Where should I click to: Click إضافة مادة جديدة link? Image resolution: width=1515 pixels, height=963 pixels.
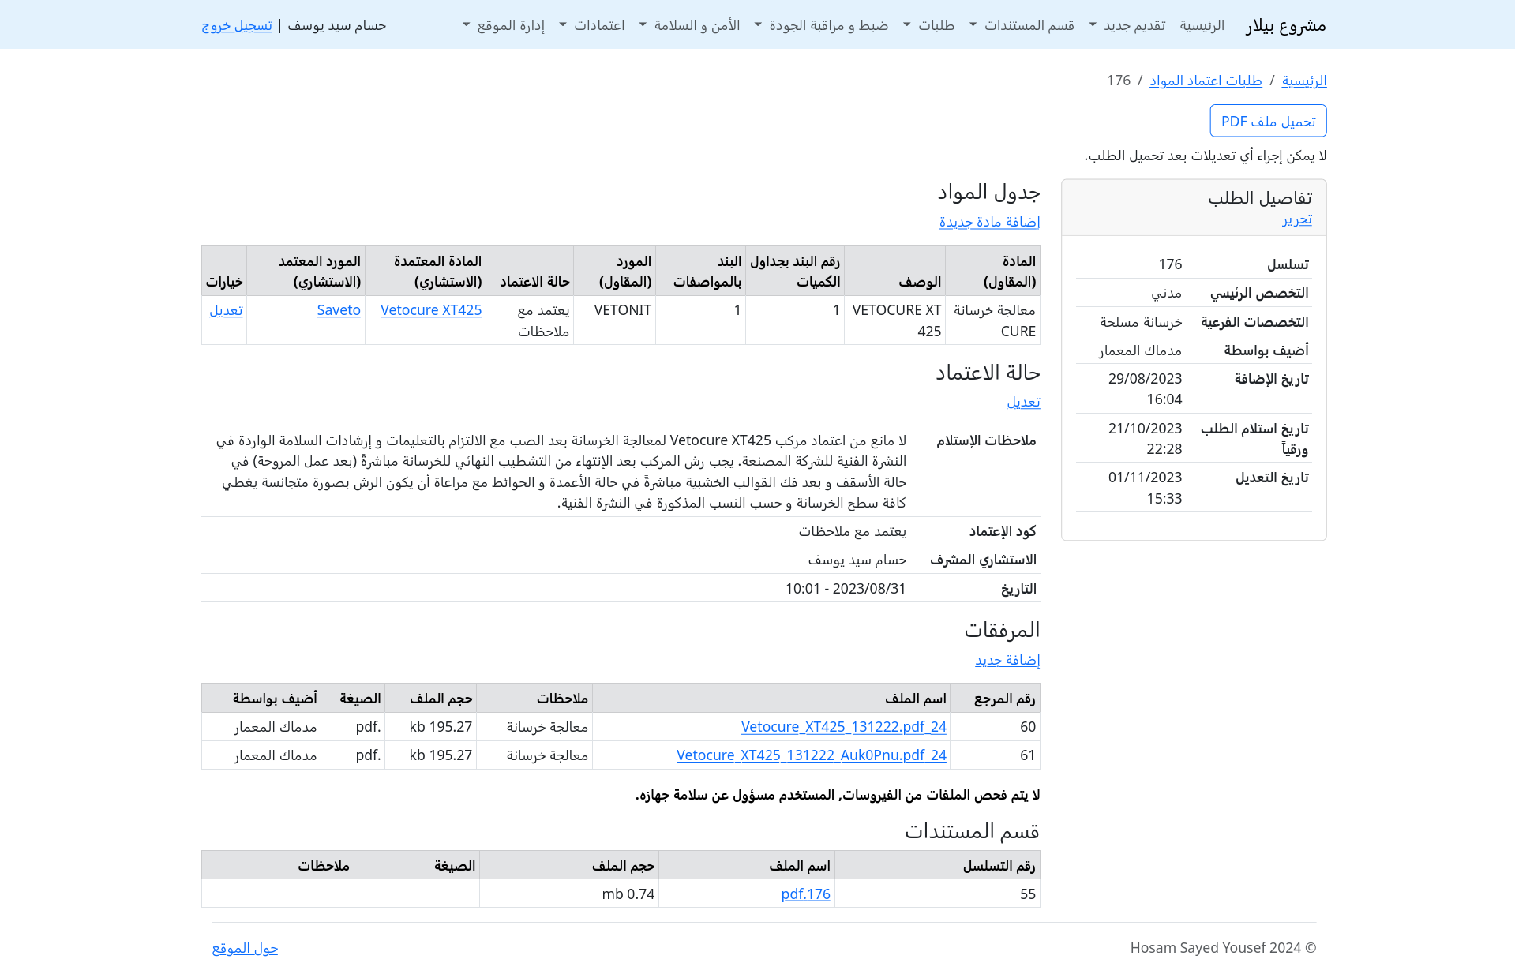[989, 222]
